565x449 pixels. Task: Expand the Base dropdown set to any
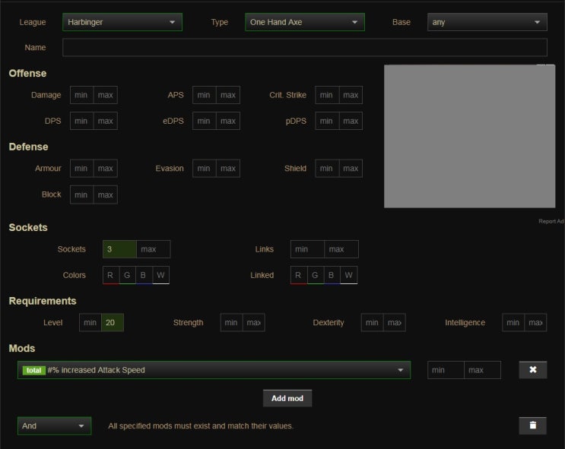[x=487, y=22]
